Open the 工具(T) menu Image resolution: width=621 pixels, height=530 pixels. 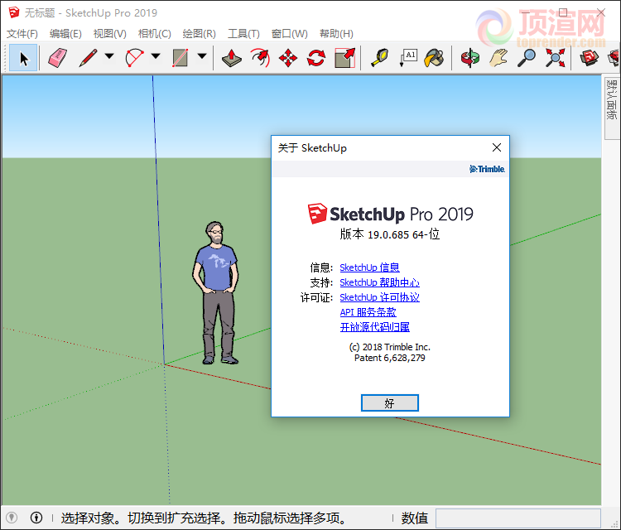coord(243,34)
